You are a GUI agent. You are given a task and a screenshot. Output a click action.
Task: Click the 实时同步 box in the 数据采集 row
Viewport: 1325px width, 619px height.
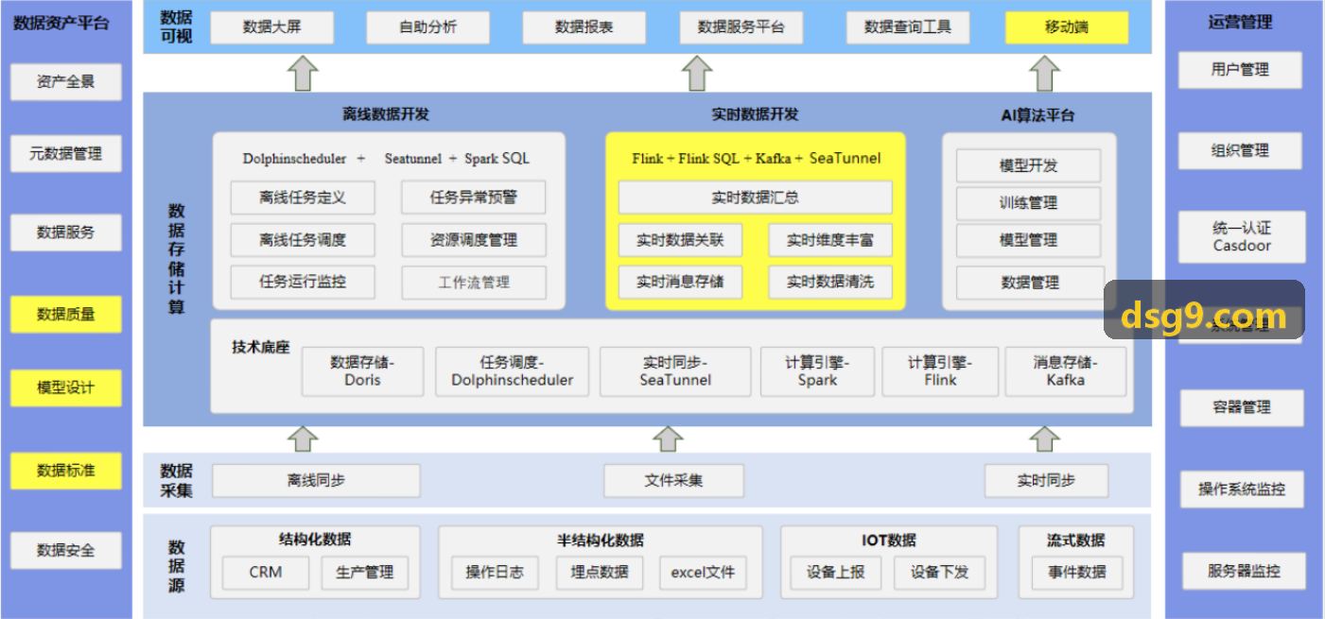1046,480
